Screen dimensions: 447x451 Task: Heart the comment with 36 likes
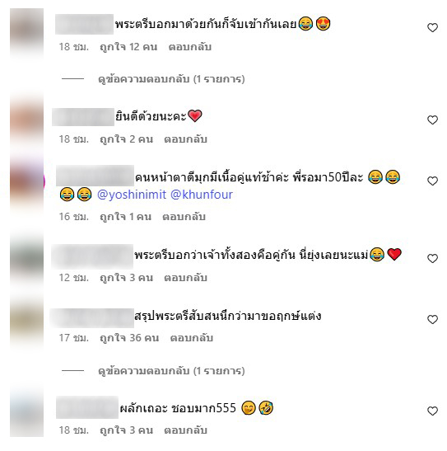(x=432, y=319)
